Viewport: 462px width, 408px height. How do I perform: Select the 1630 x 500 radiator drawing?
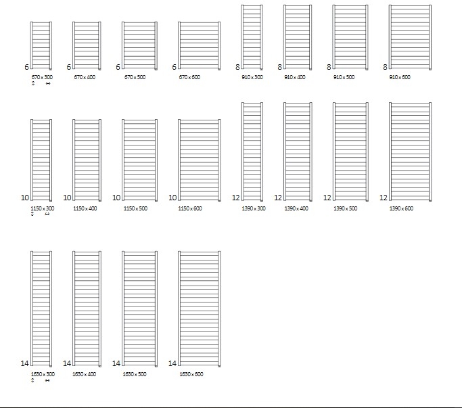[x=139, y=309]
